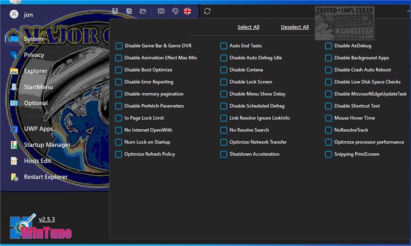Click the camera snapshot icon
The width and height of the screenshot is (411, 246).
(161, 11)
